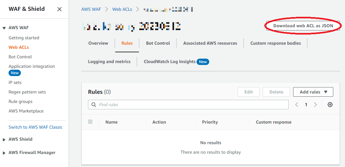Switch to AWS WAF Classic
The image size is (345, 167).
35,127
